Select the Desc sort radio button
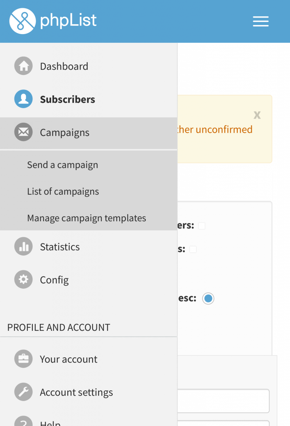 click(x=208, y=298)
